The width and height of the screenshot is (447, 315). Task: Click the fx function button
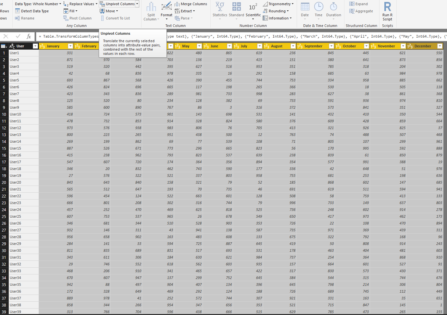(x=29, y=36)
